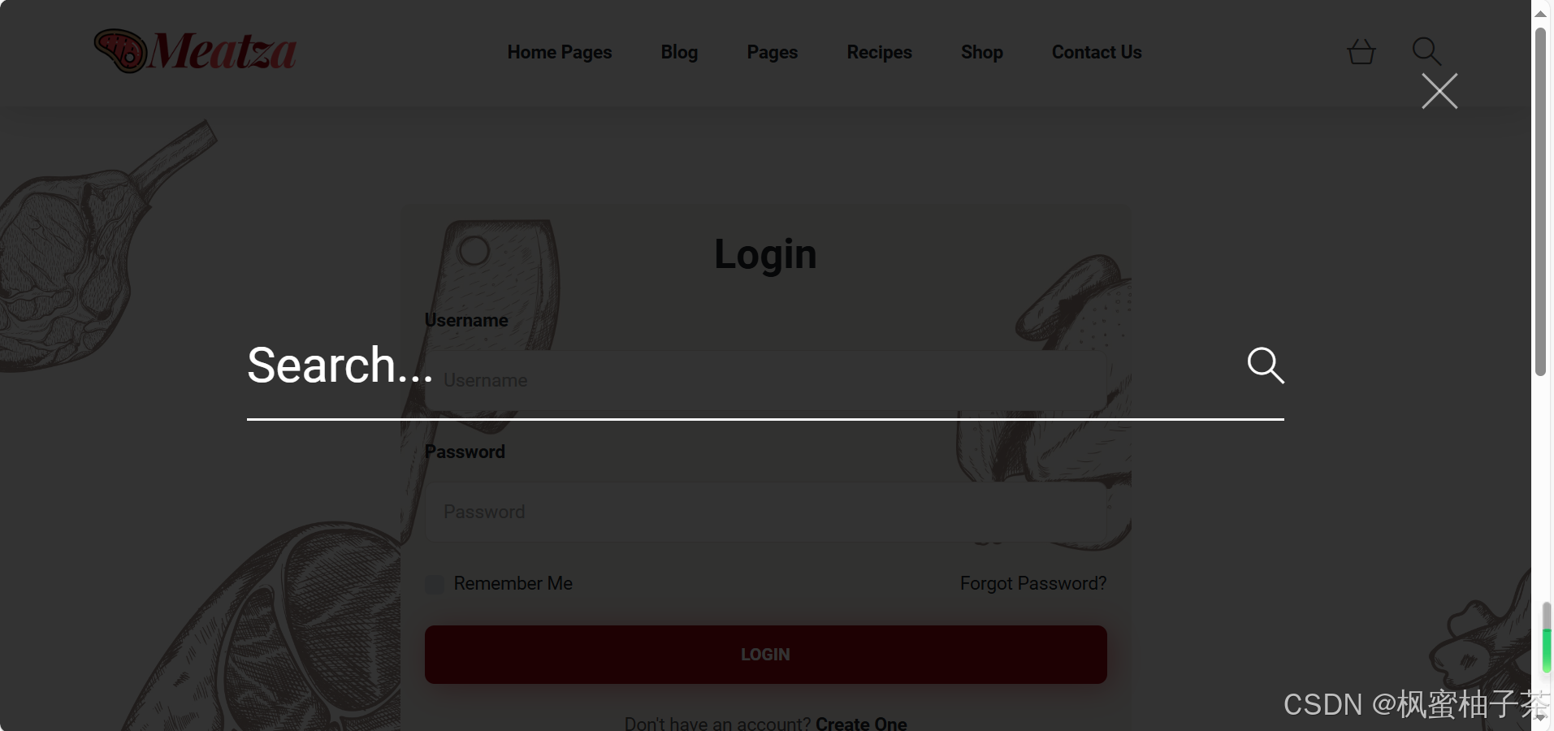
Task: Open the Blog menu item
Action: coord(679,52)
